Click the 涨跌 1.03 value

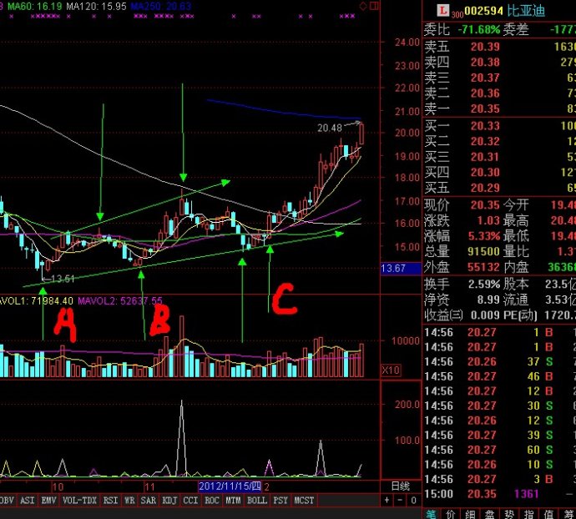(x=488, y=220)
